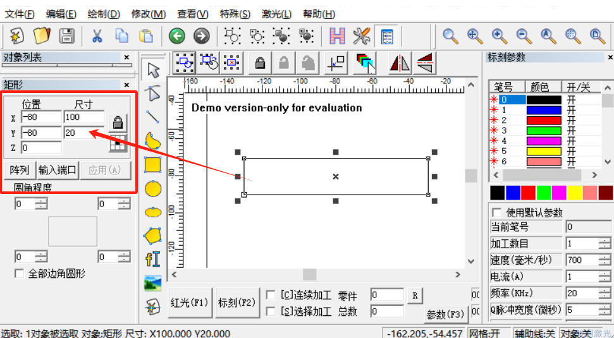The image size is (614, 338).
Task: Toggle the [S]选择加工 checkbox
Action: click(x=270, y=311)
